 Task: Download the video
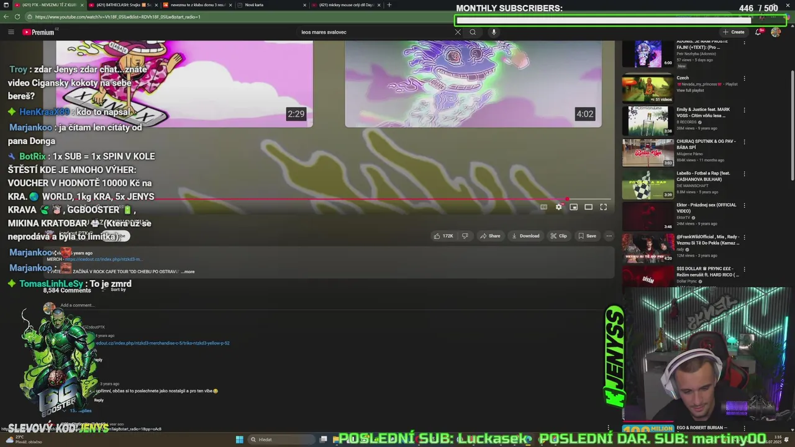click(x=525, y=236)
